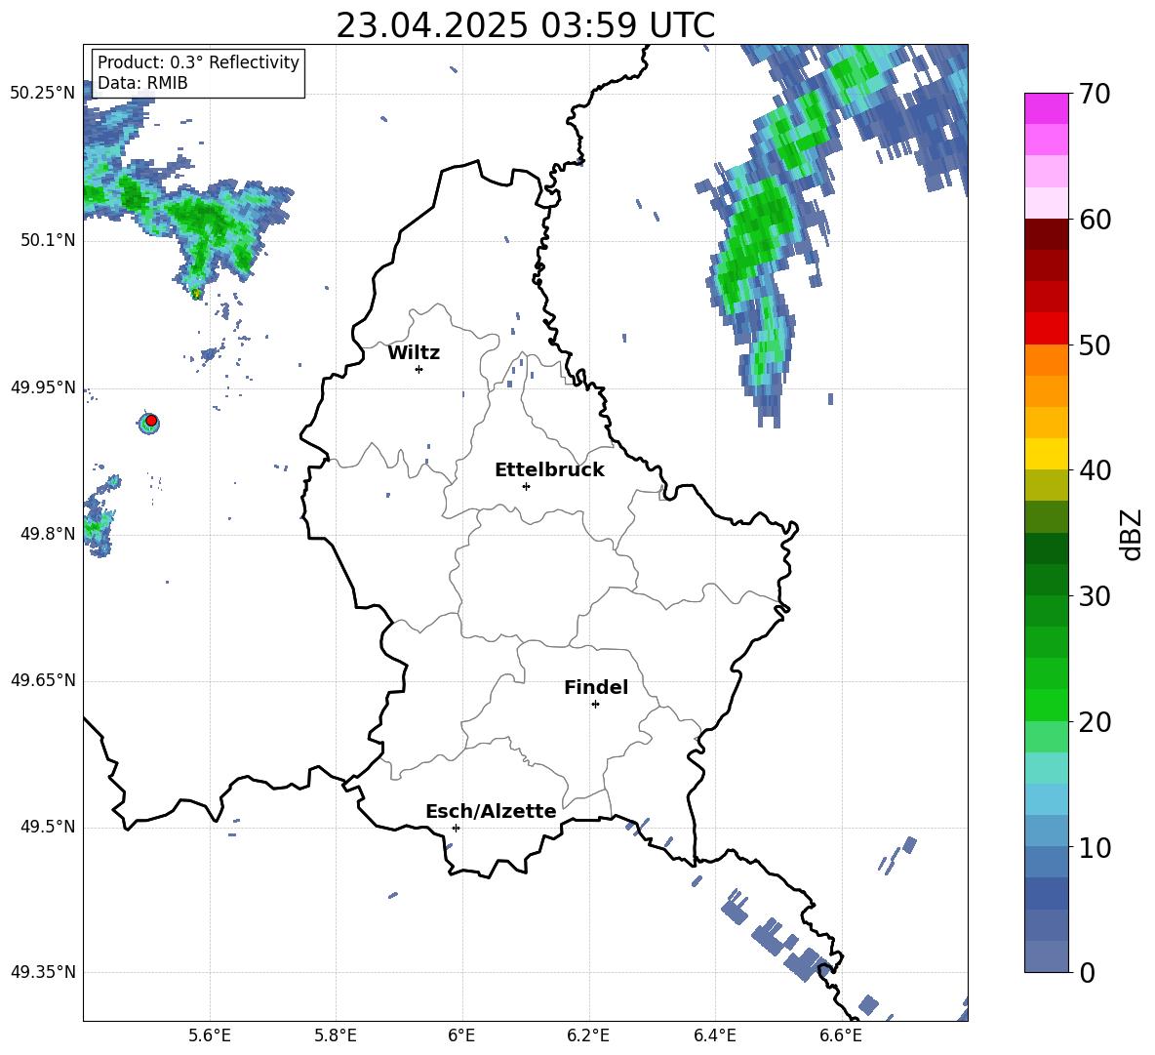Select the Findel station label
This screenshot has width=1155, height=1055.
pos(596,687)
